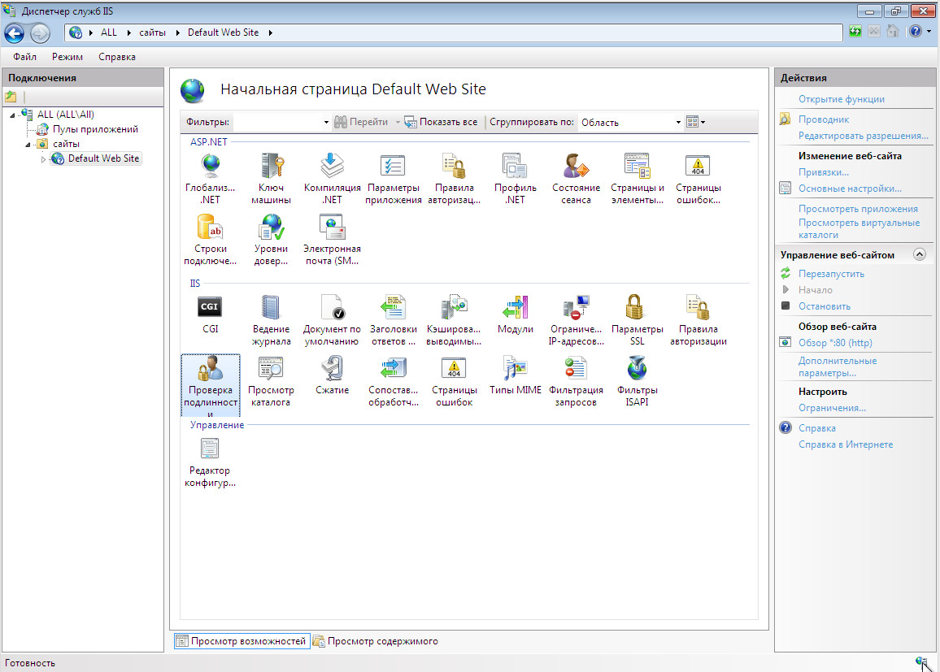Open the Типы MIME icon
The height and width of the screenshot is (672, 940).
[x=515, y=369]
